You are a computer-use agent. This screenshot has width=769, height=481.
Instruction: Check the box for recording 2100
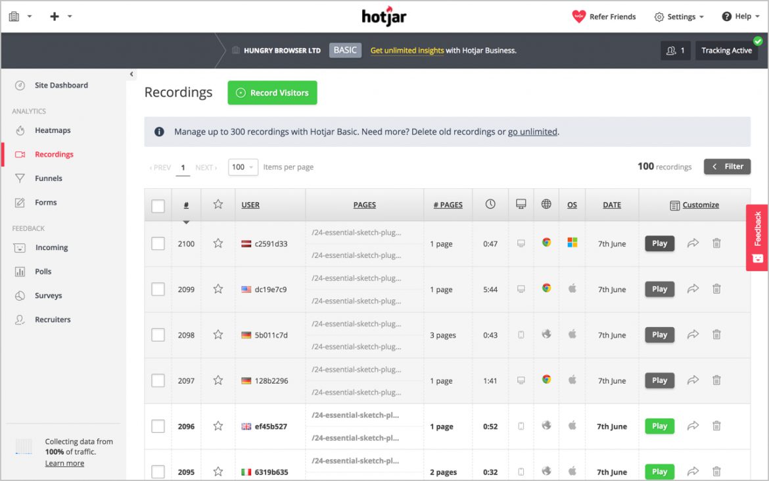coord(158,243)
